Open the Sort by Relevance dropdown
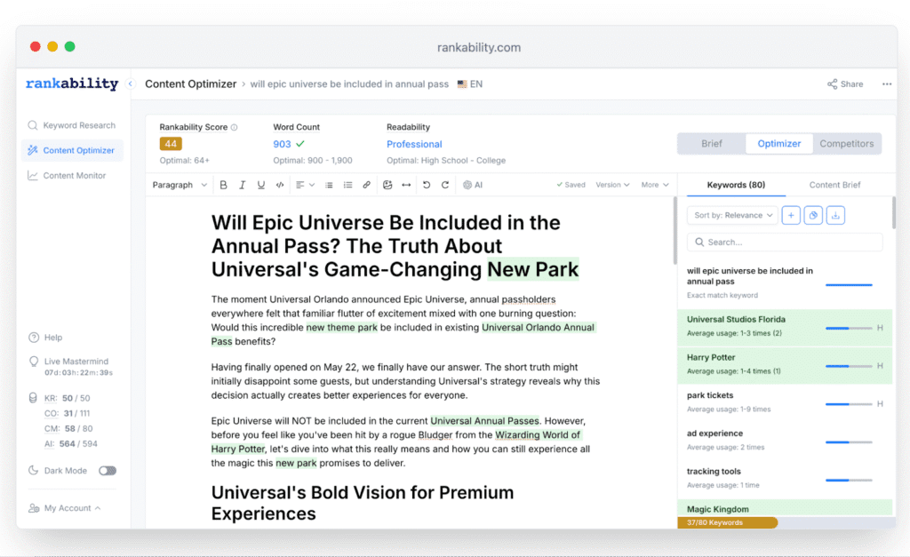 tap(733, 215)
